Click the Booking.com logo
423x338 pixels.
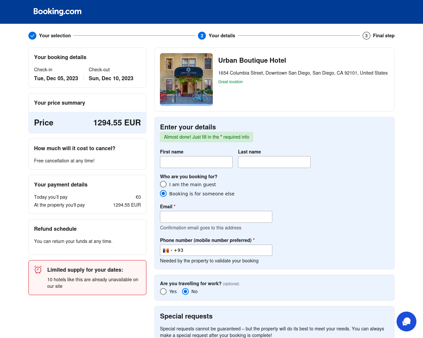(58, 12)
